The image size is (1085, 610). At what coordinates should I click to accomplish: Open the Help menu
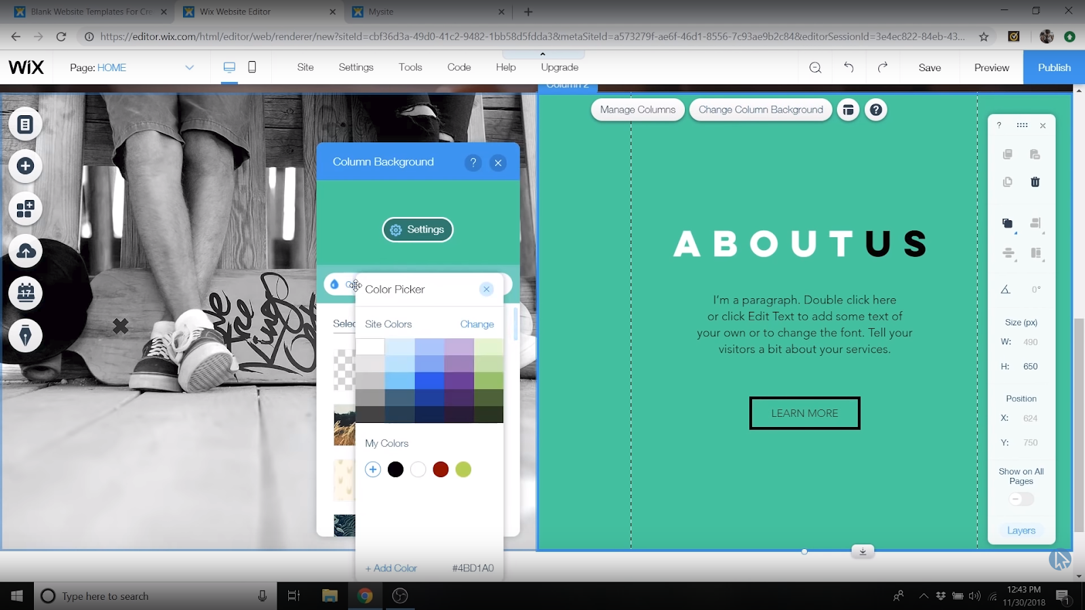point(506,67)
